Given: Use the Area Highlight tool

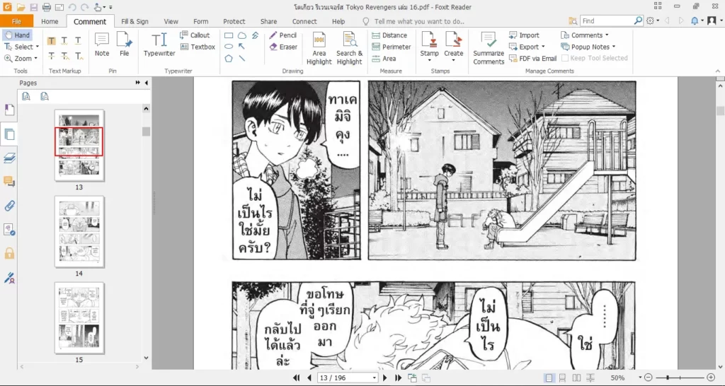Looking at the screenshot, I should (319, 48).
